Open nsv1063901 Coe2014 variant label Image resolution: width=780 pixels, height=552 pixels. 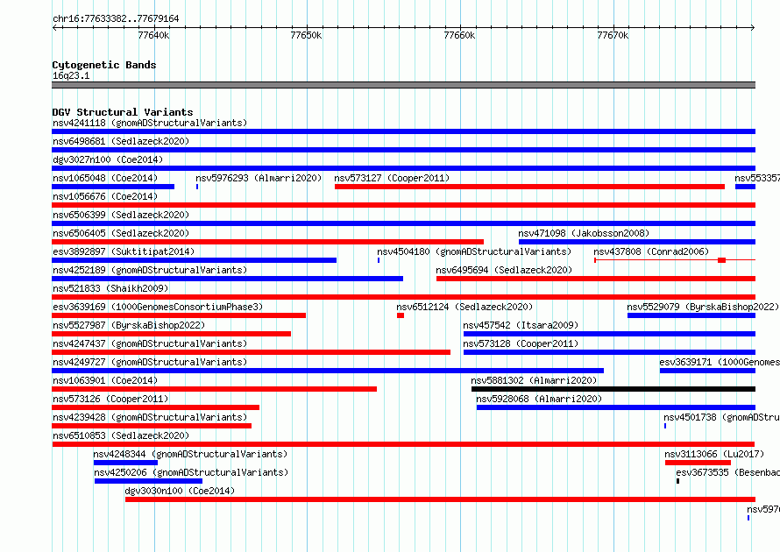[105, 380]
